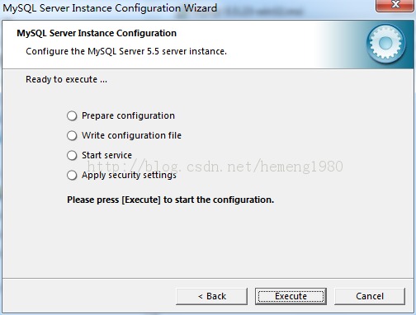
Task: Go back using the < Back button
Action: tap(211, 296)
